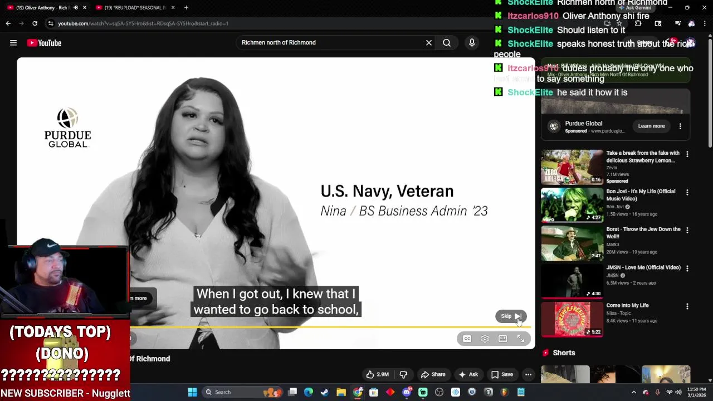The image size is (713, 401).
Task: Click the ad progress bar
Action: [x=330, y=327]
